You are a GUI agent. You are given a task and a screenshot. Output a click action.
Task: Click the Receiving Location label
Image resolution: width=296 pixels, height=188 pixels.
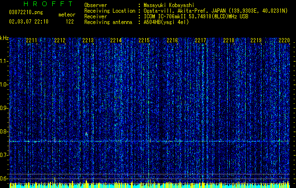110,11
